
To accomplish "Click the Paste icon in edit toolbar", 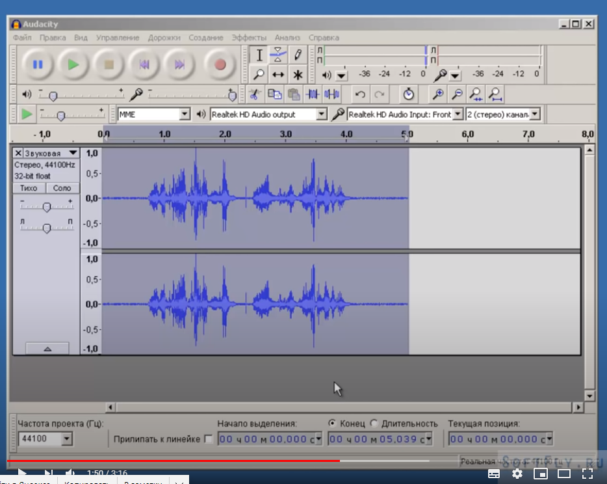I will coord(294,94).
